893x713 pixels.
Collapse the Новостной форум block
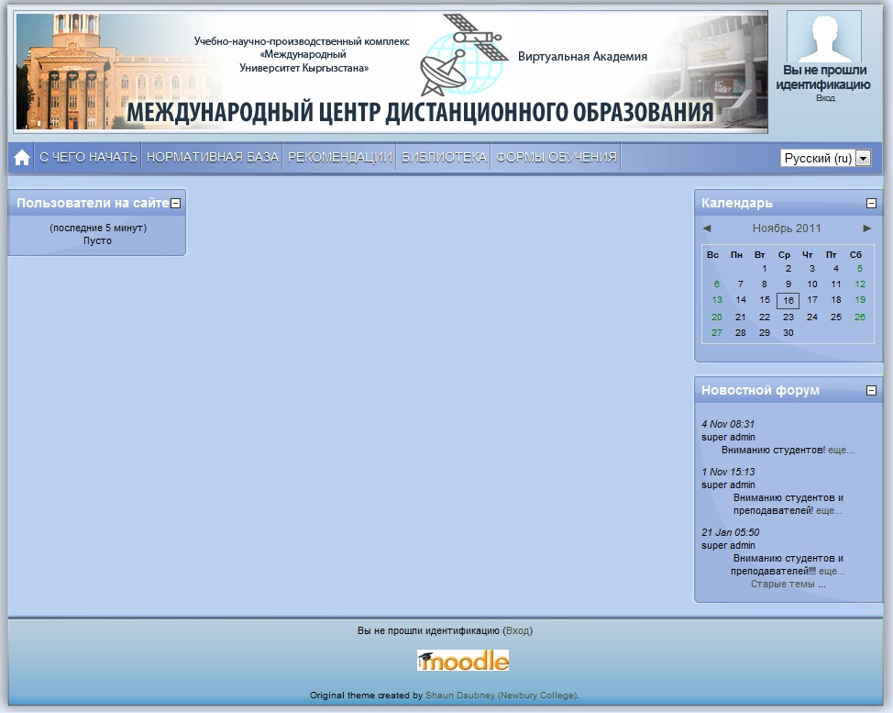pyautogui.click(x=870, y=389)
